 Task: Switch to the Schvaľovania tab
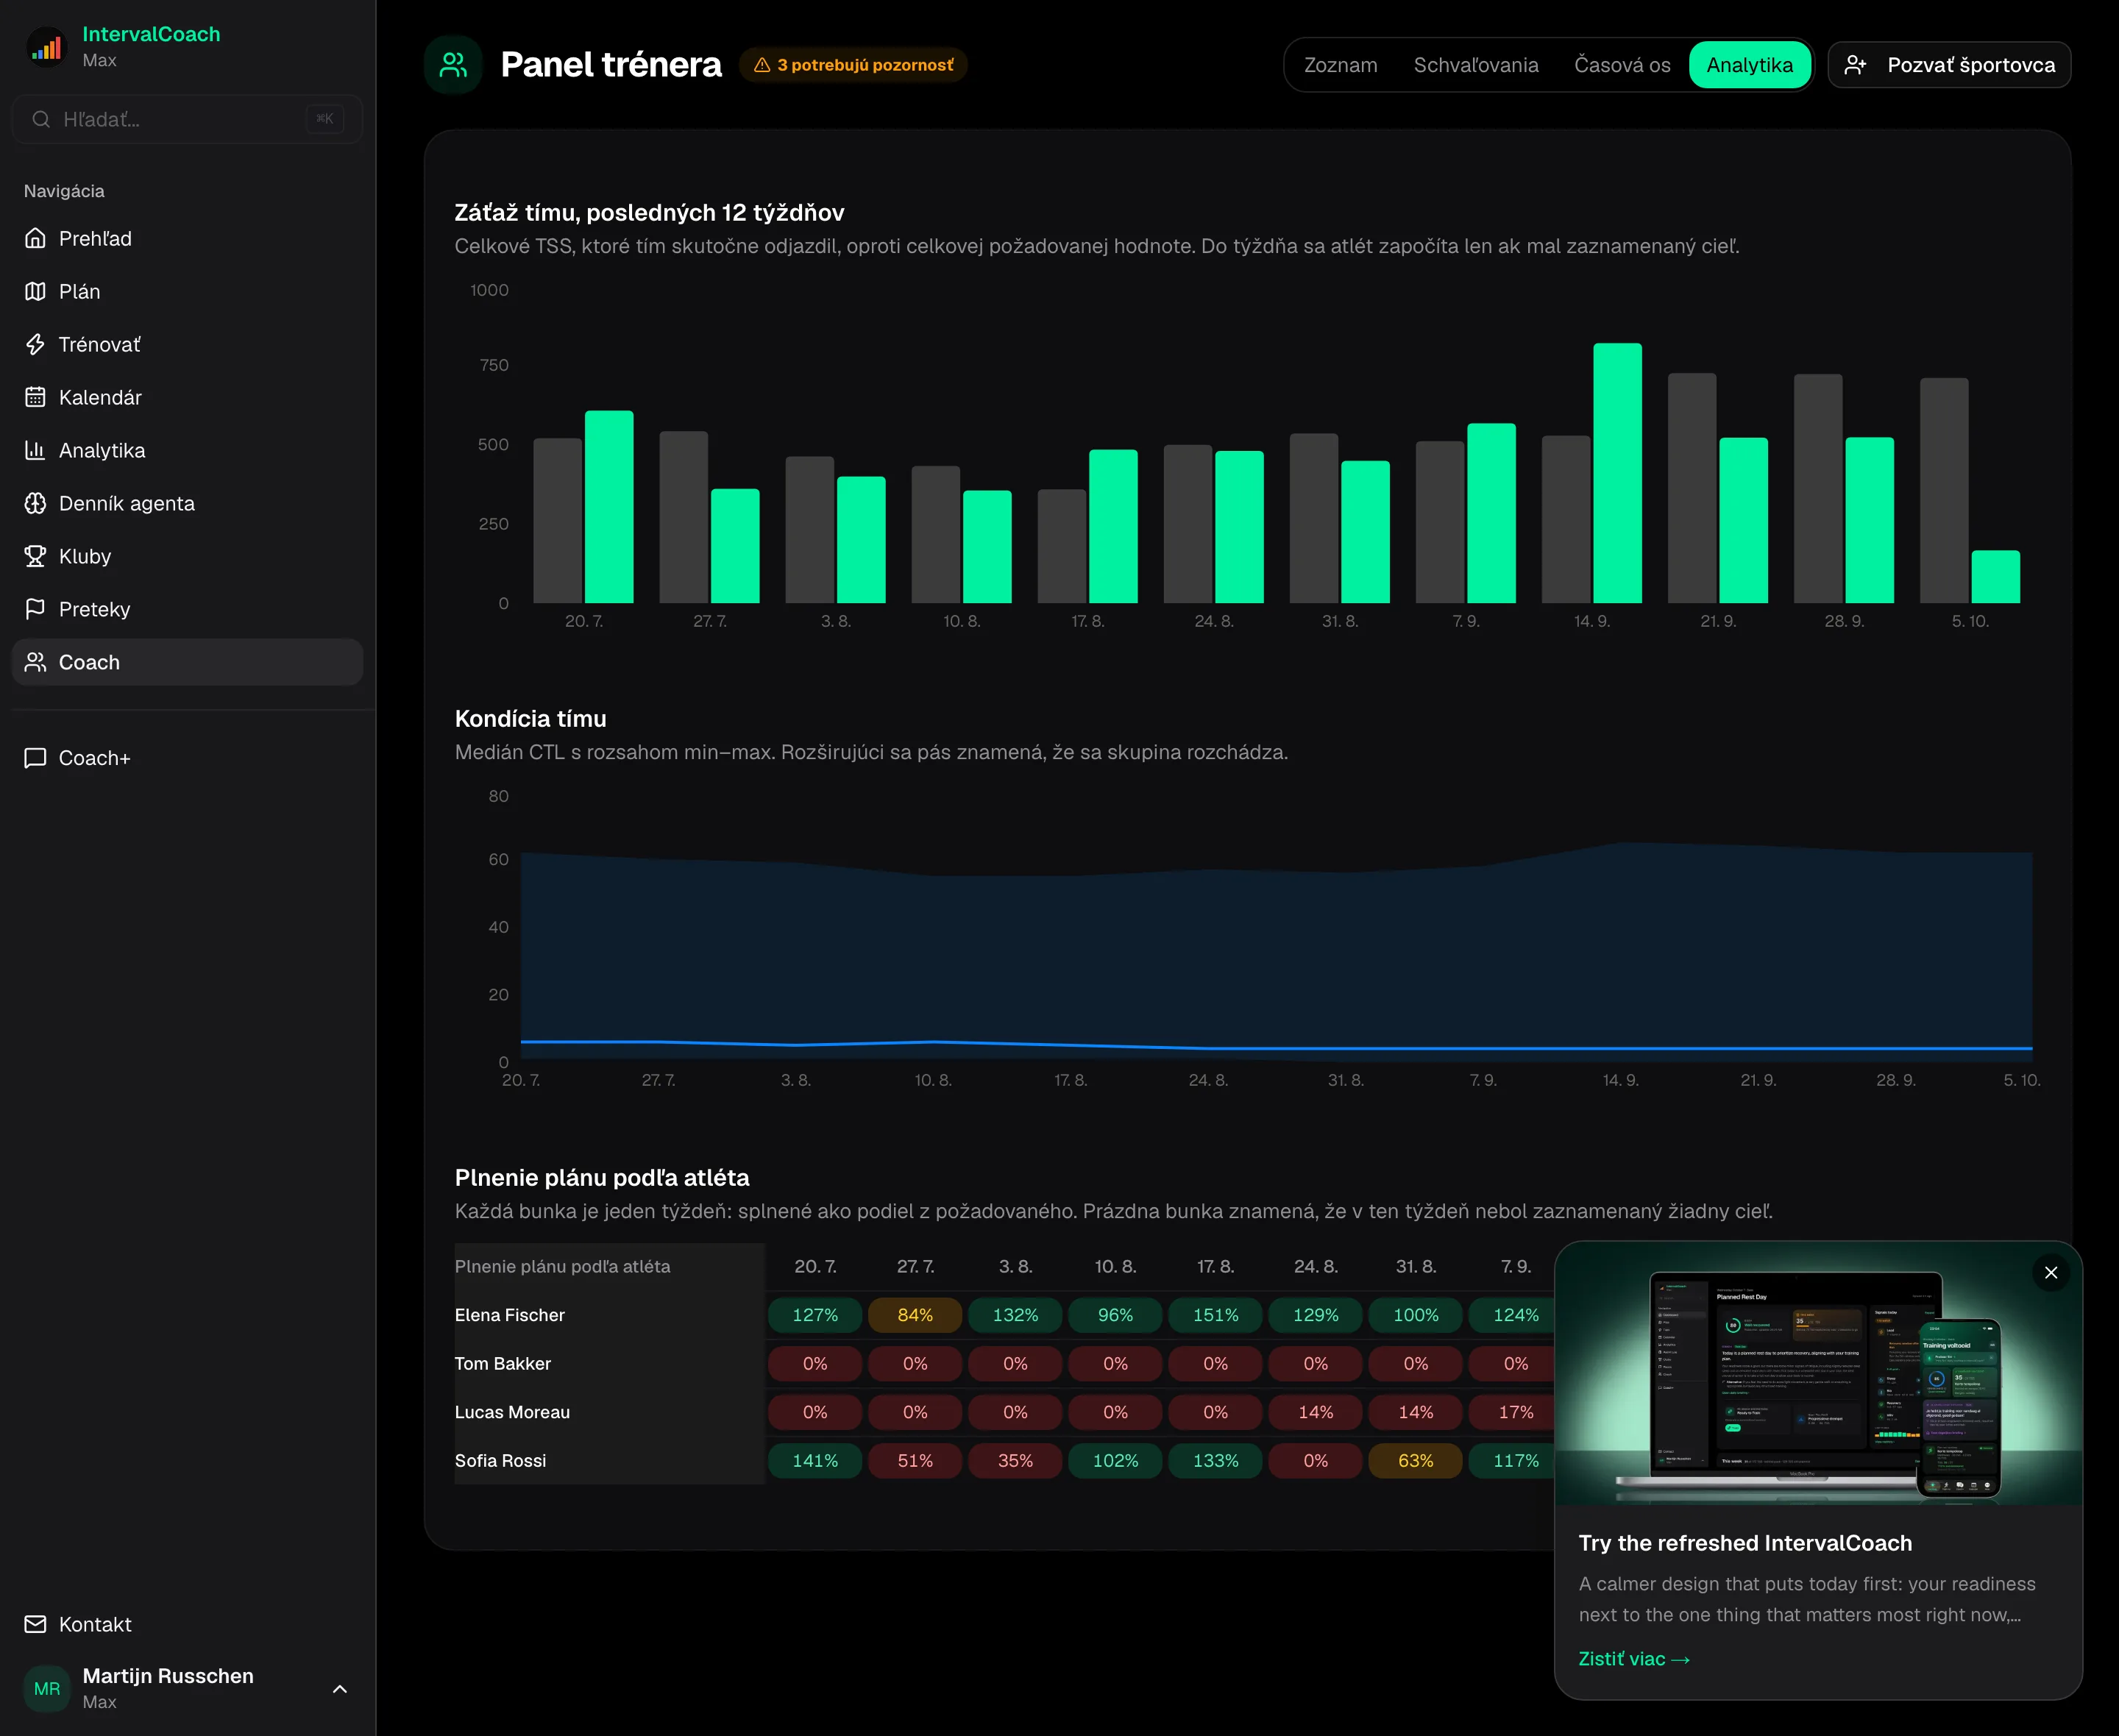(x=1476, y=65)
